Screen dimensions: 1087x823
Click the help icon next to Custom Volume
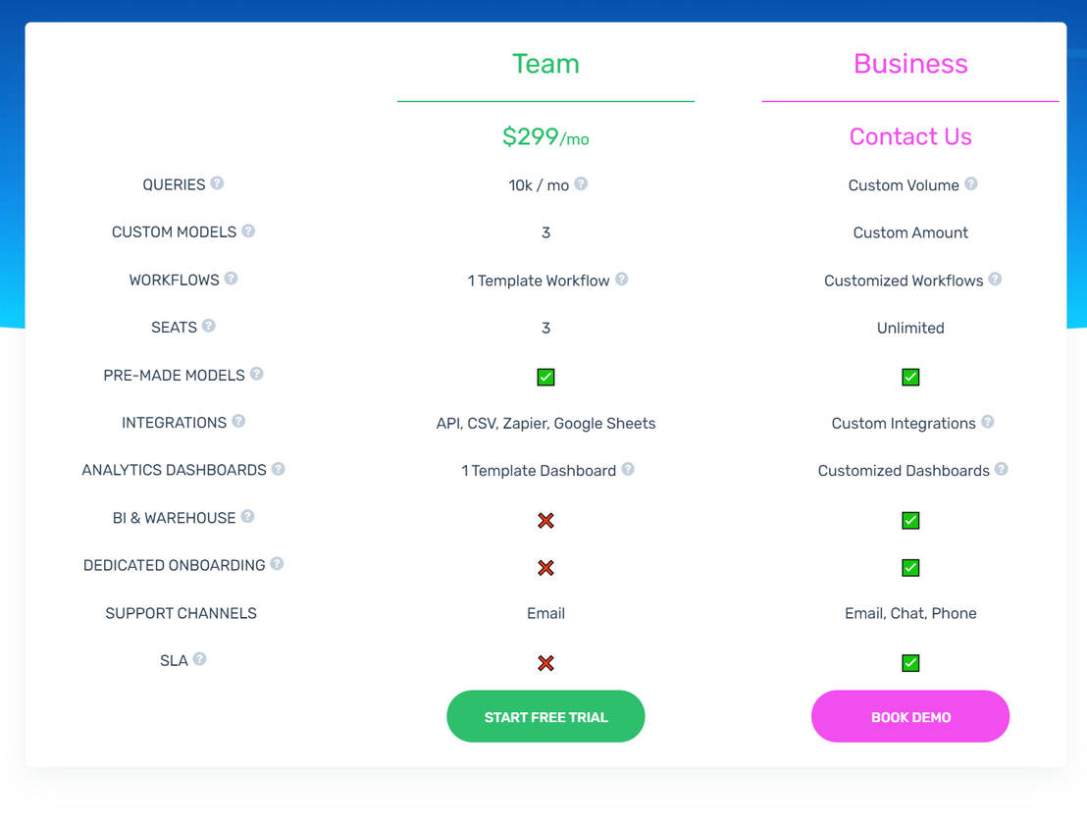pos(970,183)
